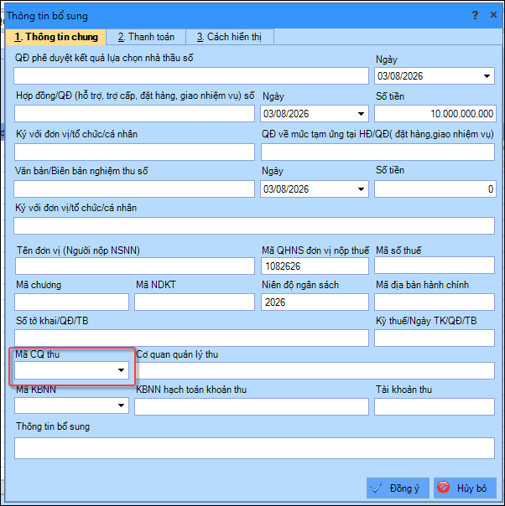The image size is (505, 506).
Task: Close the Thông tin bổ sung dialog
Action: point(493,15)
